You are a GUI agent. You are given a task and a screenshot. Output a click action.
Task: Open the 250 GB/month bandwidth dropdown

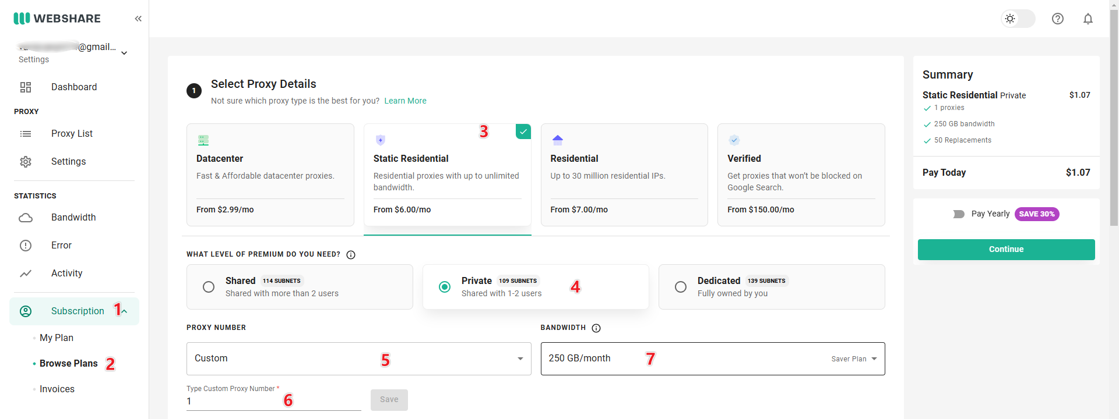713,358
